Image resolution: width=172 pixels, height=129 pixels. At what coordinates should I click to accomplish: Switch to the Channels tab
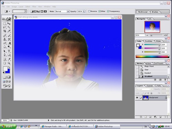click(x=150, y=86)
